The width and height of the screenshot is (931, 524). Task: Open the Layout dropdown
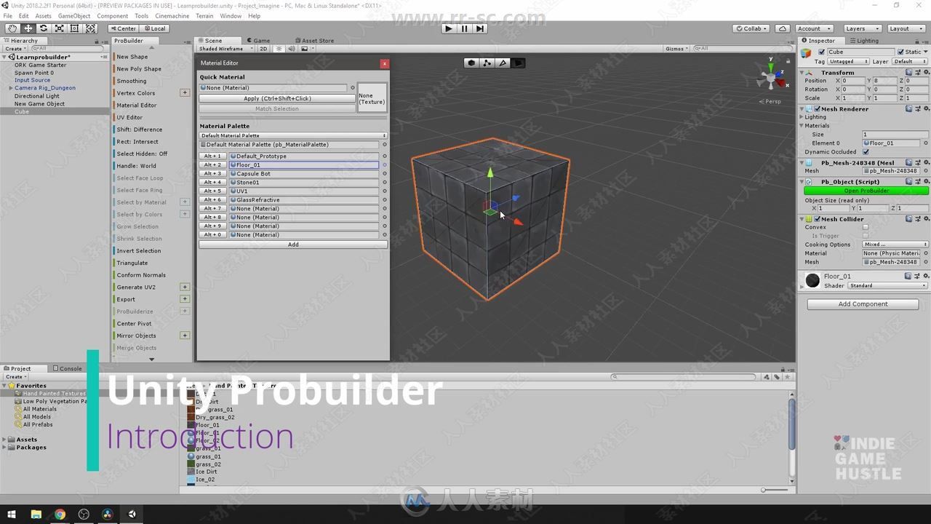[905, 28]
